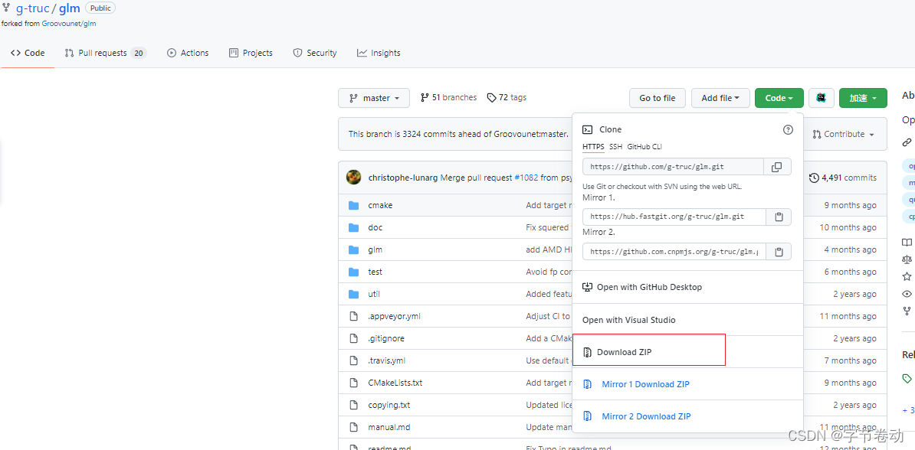915x450 pixels.
Task: Select the SSH clone tab
Action: [615, 147]
